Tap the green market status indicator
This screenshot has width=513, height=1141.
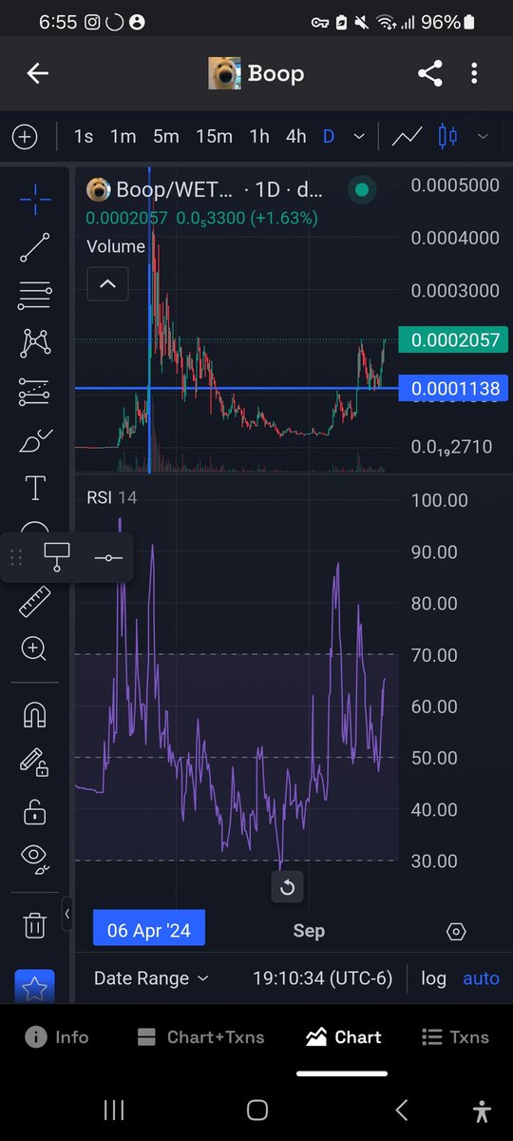click(361, 190)
